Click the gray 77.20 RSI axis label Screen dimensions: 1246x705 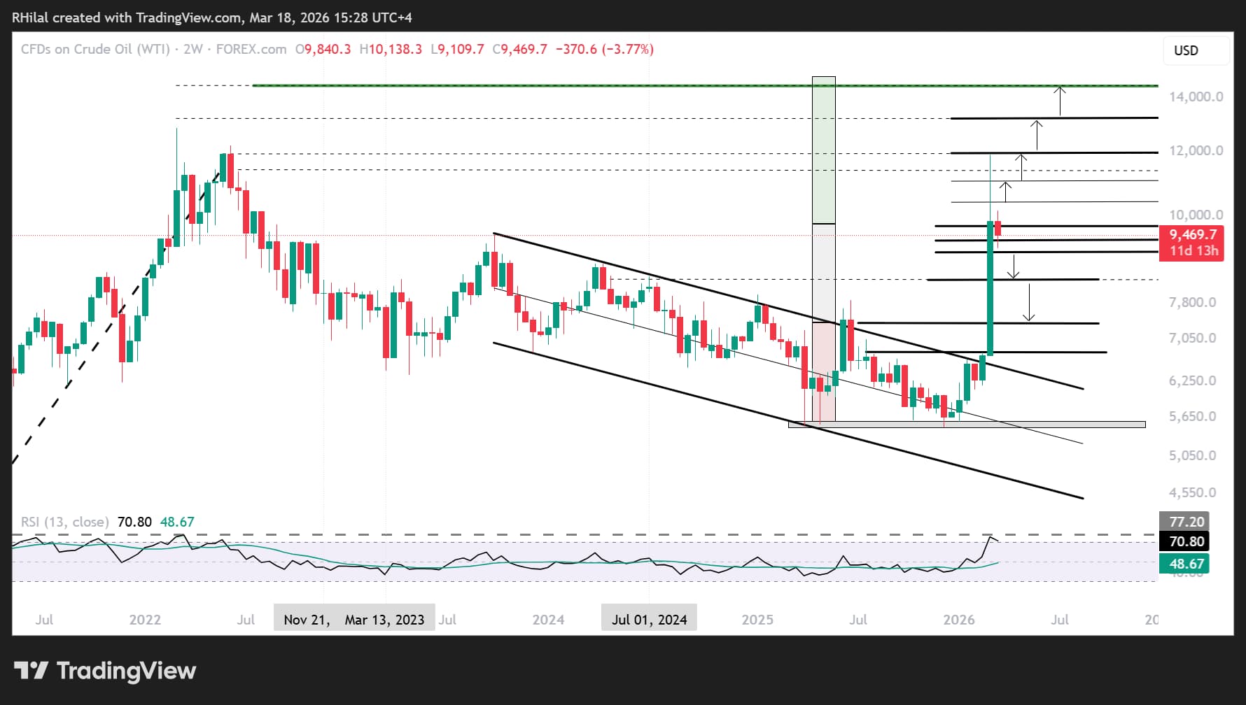(x=1186, y=522)
